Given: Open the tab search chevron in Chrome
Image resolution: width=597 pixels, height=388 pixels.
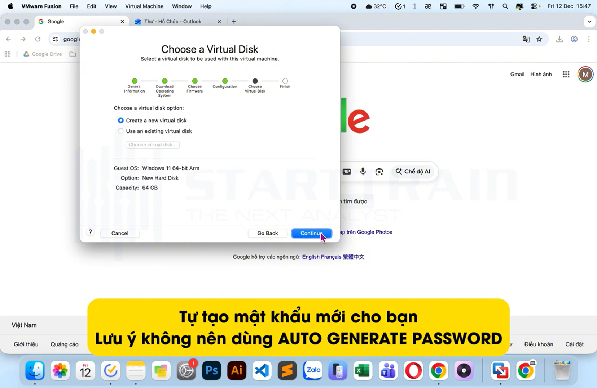Looking at the screenshot, I should pos(590,21).
